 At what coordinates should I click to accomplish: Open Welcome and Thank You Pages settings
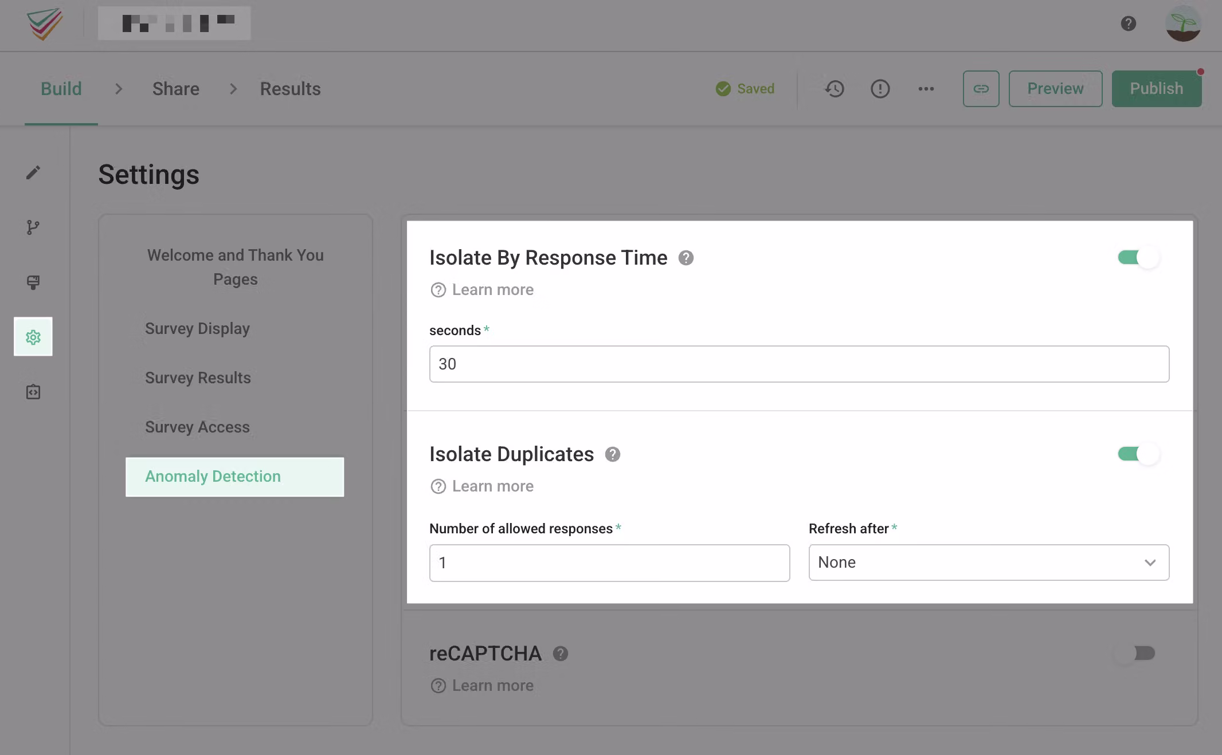(236, 267)
